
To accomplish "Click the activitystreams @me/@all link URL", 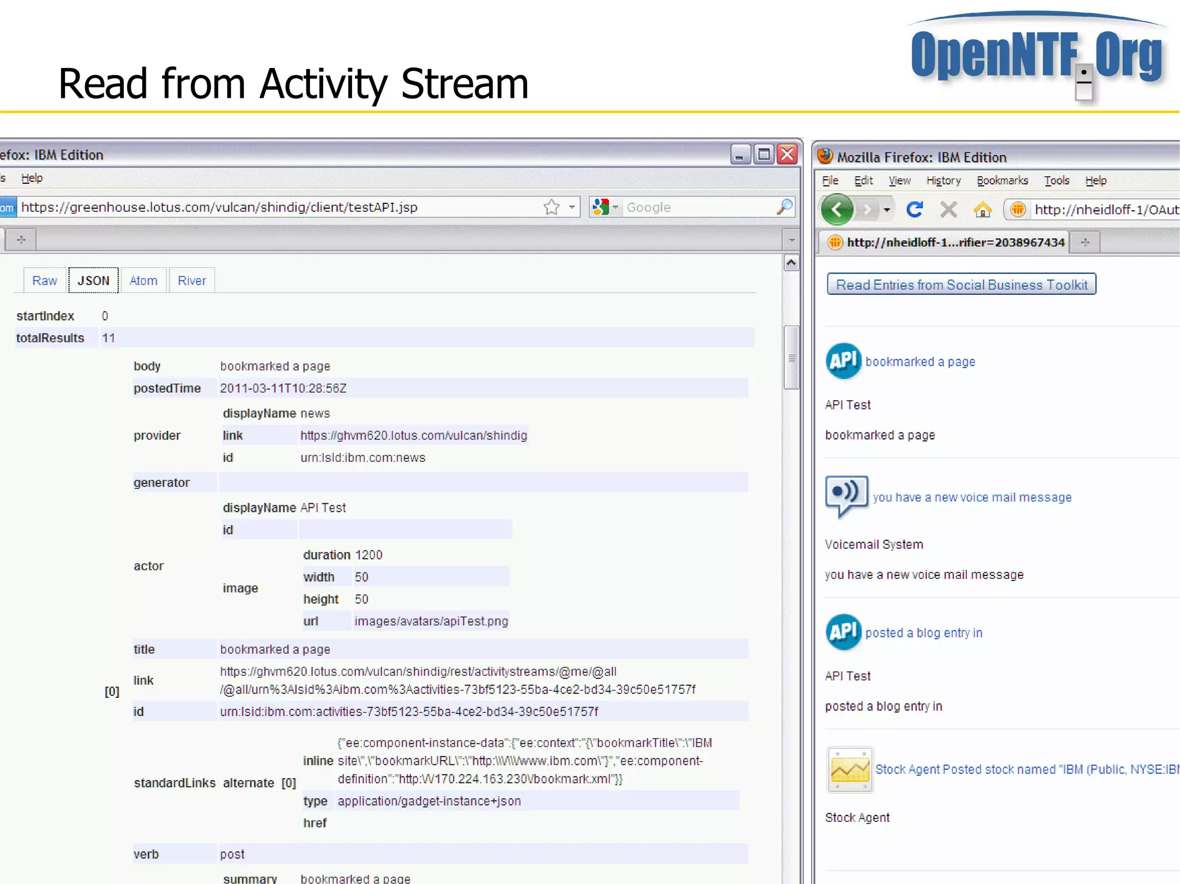I will point(457,680).
